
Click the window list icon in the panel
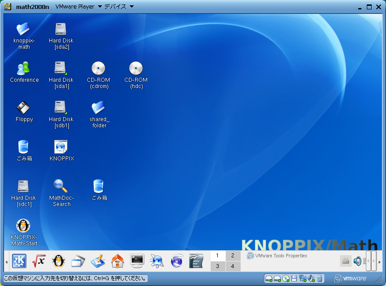[x=78, y=261]
